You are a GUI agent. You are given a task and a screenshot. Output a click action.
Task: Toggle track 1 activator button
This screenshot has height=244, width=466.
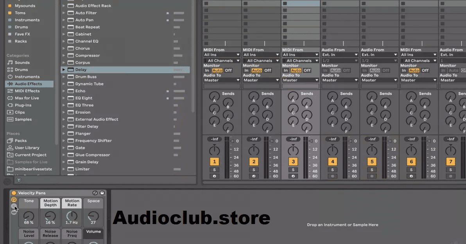pos(214,162)
